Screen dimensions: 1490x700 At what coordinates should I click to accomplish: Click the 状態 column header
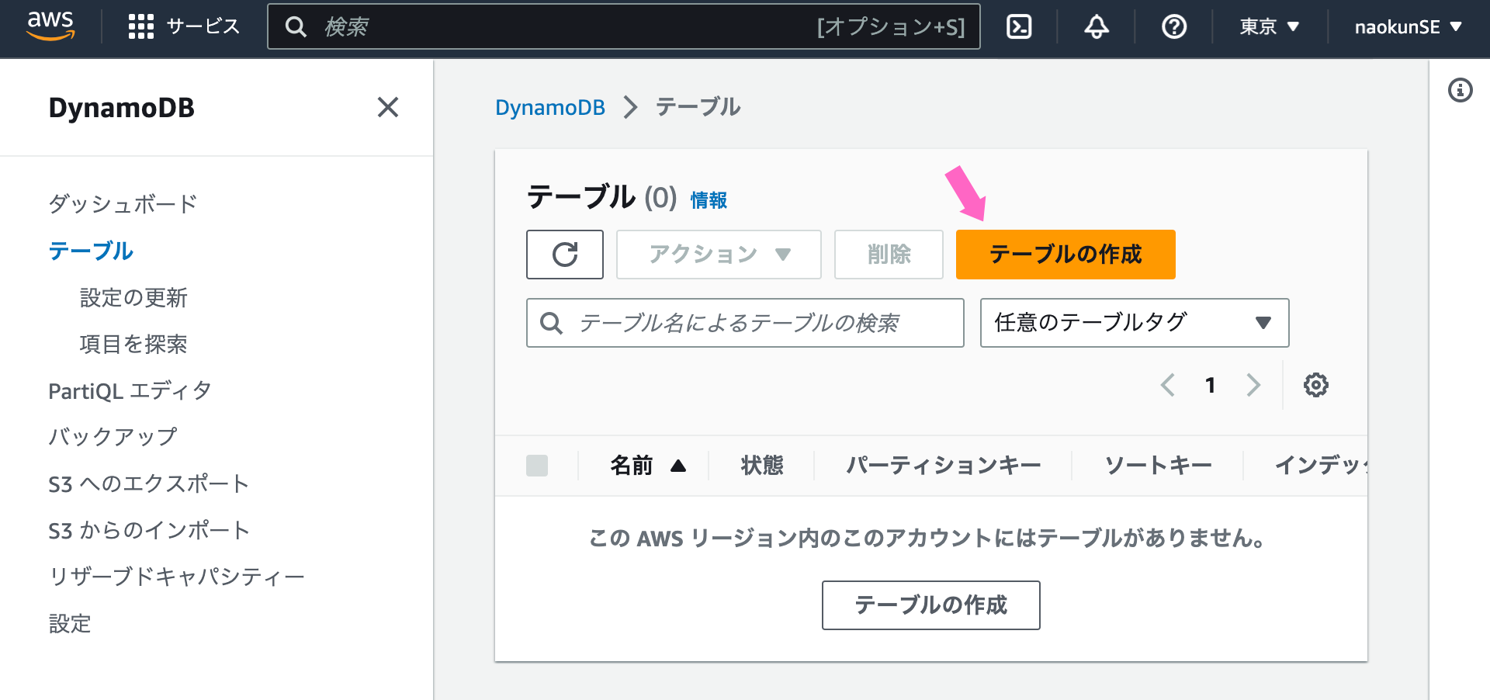pos(762,466)
